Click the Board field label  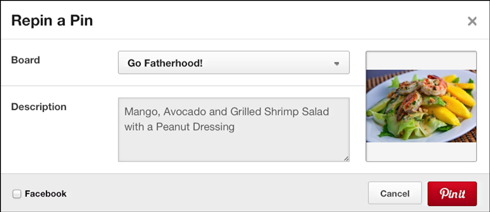click(25, 60)
